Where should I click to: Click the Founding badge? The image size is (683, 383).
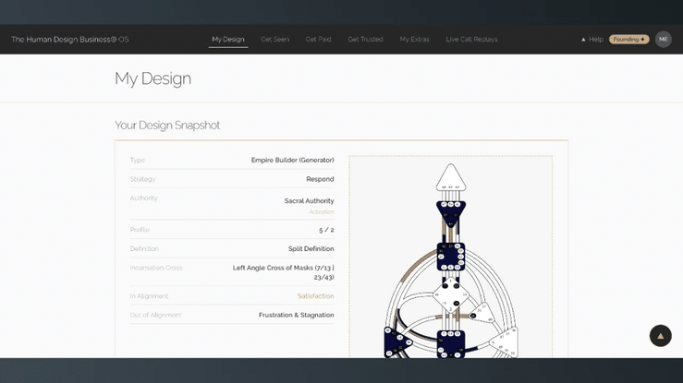[x=628, y=39]
